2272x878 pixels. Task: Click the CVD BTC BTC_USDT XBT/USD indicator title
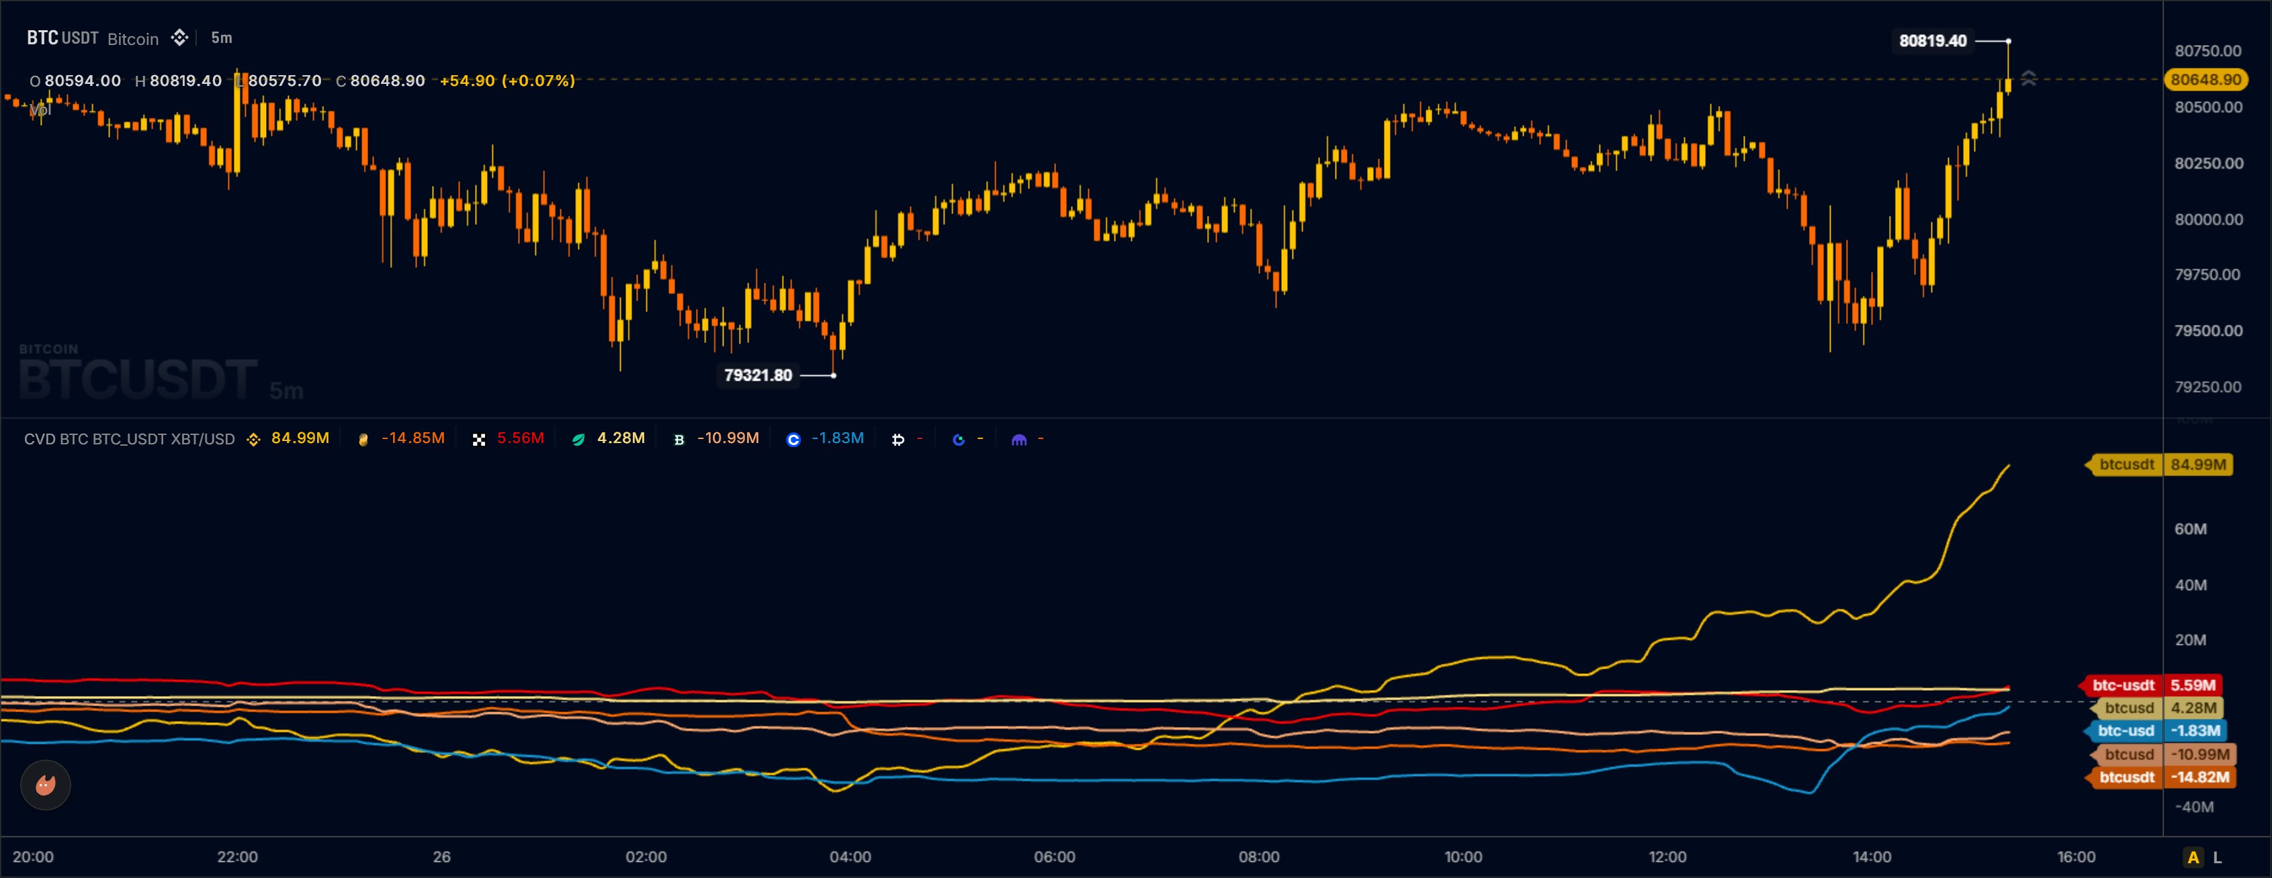click(130, 439)
